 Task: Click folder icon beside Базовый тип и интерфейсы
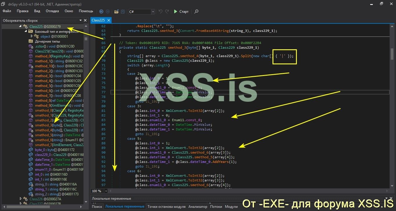(31, 32)
